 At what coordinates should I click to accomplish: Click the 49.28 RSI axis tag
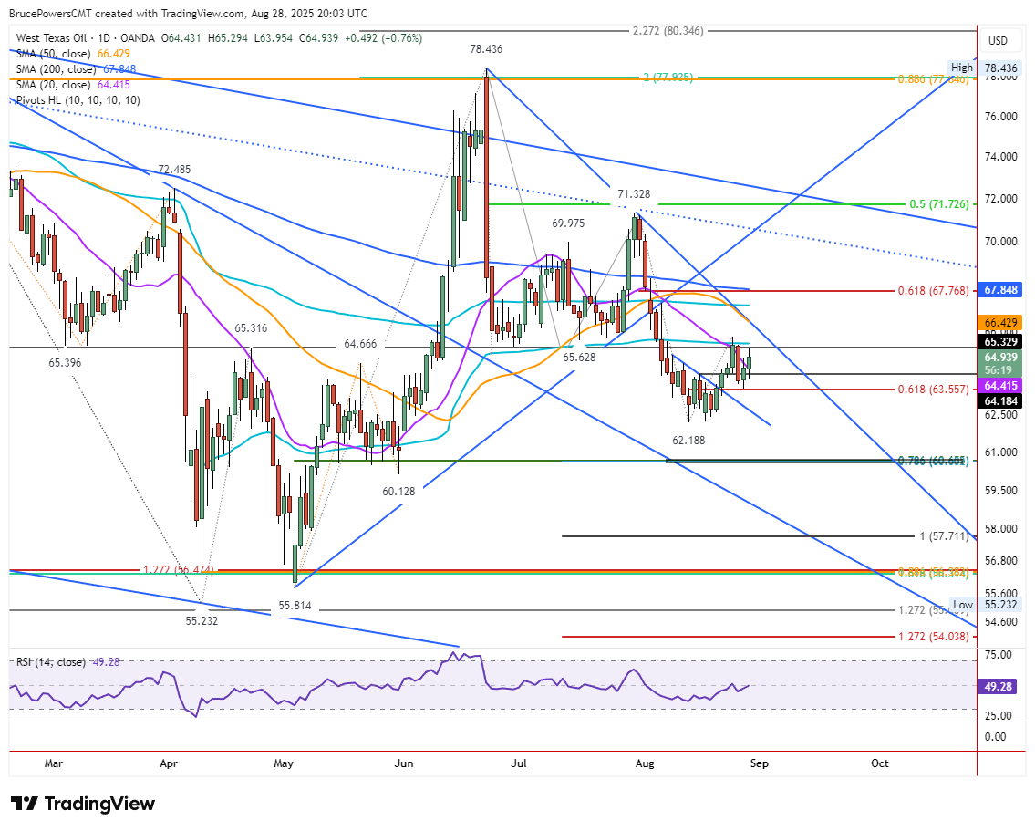tap(998, 687)
